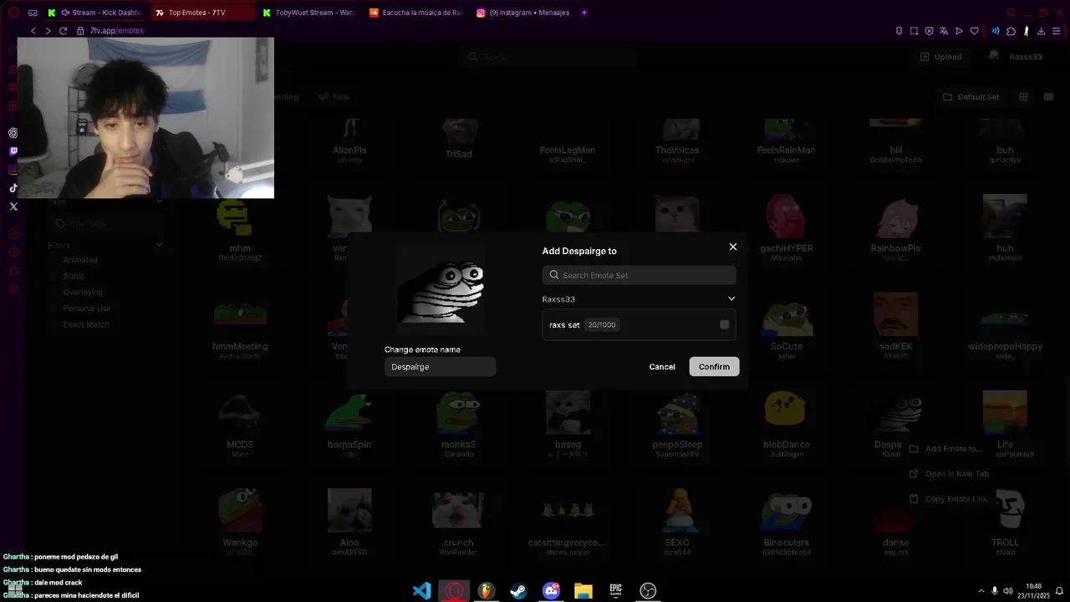Screen dimensions: 1070x602
Task: Open Steam from taskbar
Action: pyautogui.click(x=518, y=591)
